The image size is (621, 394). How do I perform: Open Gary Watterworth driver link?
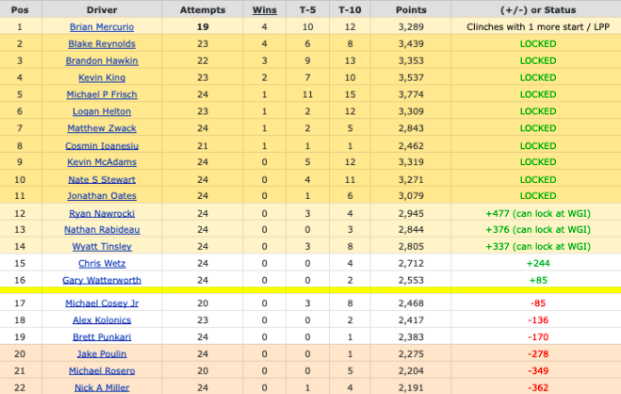(x=102, y=280)
